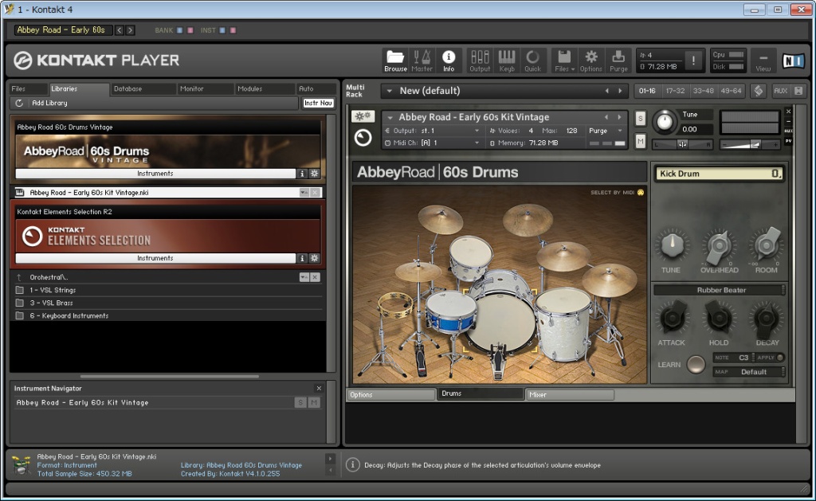
Task: Mute instrument in Instrument Navigator
Action: pyautogui.click(x=314, y=402)
